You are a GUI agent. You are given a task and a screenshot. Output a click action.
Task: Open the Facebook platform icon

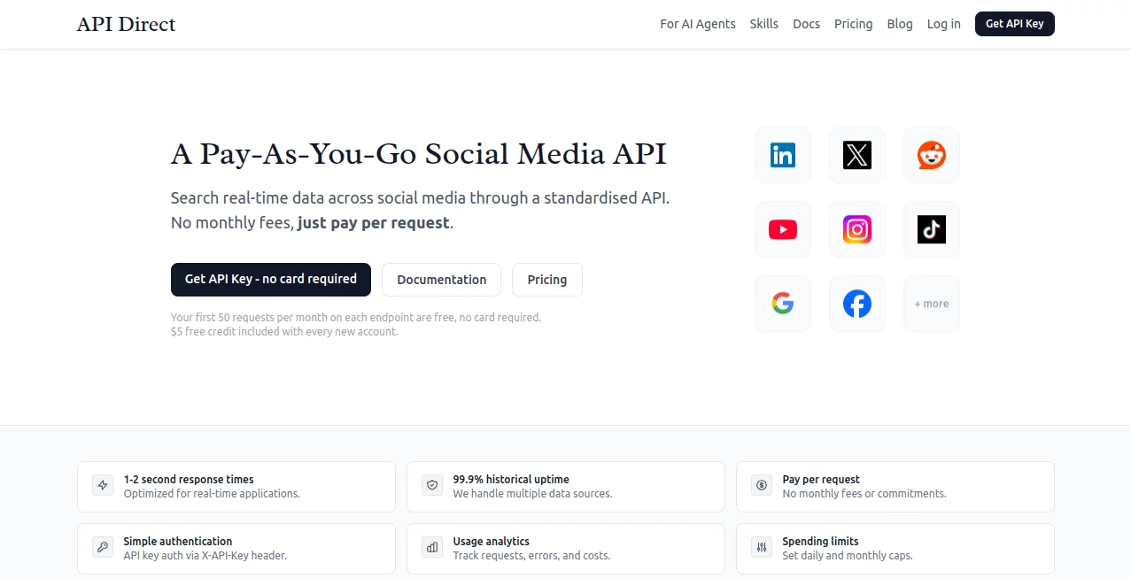point(857,304)
